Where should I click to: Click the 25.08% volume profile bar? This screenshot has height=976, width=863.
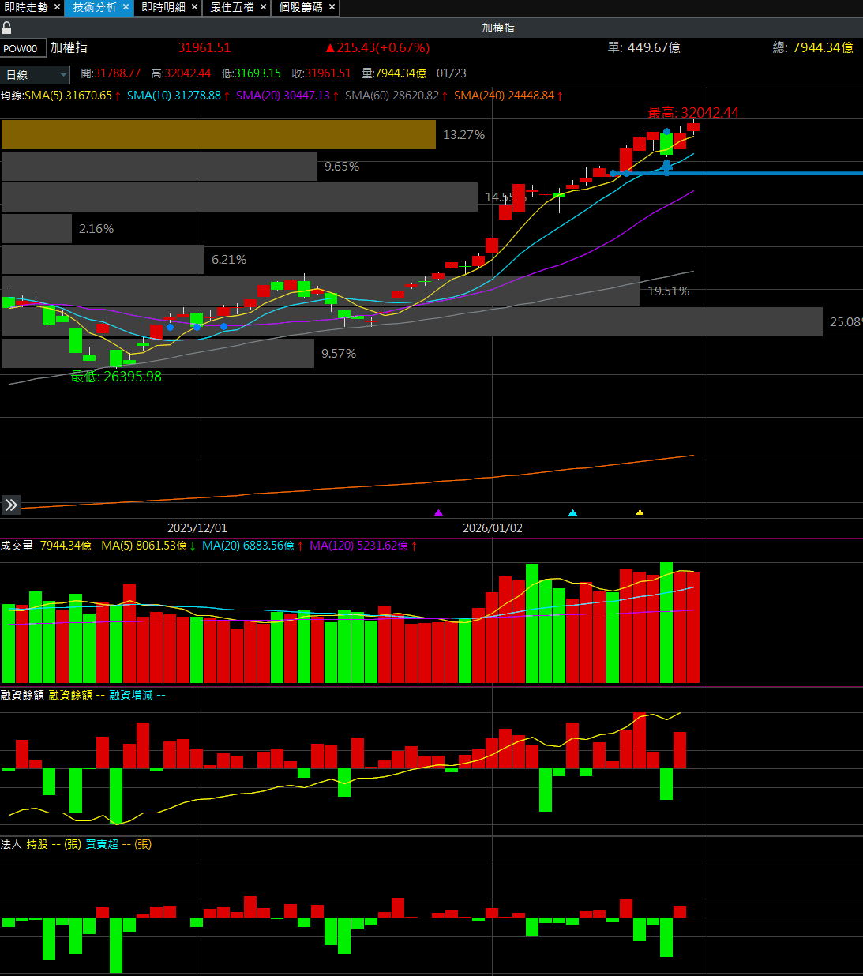(411, 322)
